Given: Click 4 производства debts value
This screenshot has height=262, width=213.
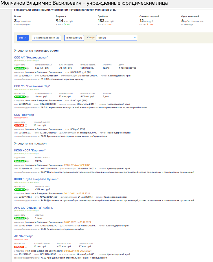Looking at the screenshot, I should point(127,68).
